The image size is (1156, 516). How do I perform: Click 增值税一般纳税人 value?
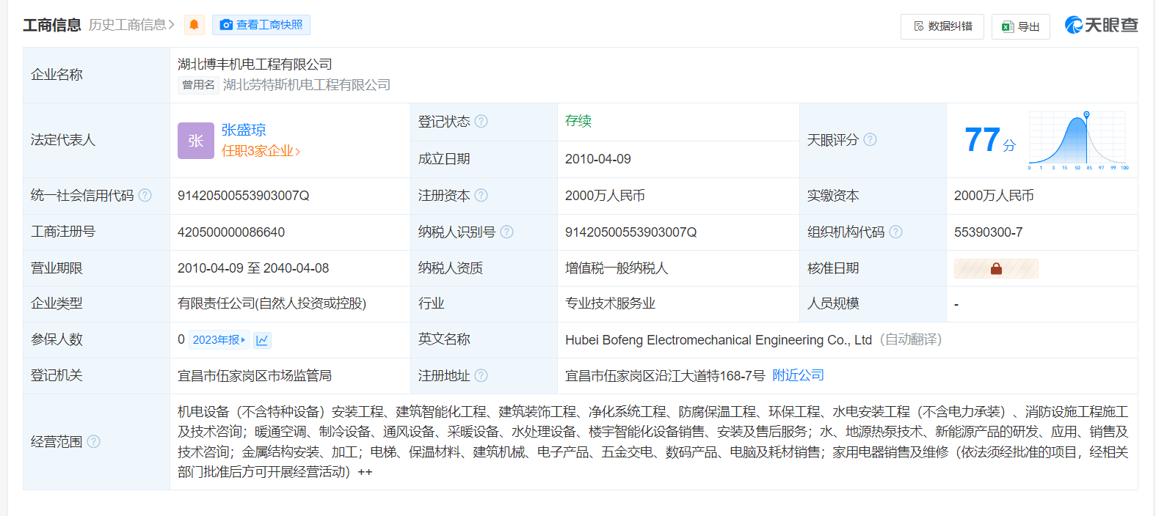617,268
